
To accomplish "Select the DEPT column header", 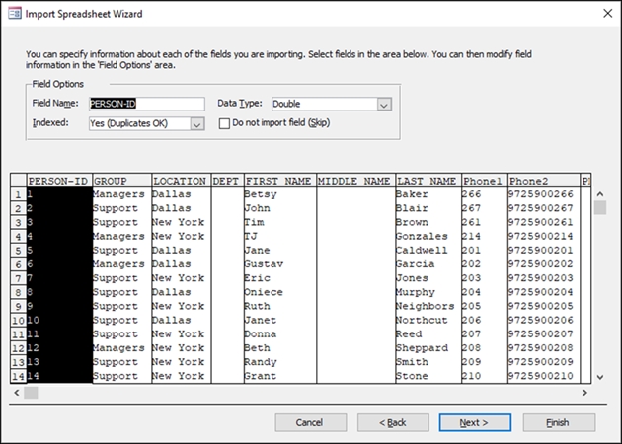I will [227, 181].
